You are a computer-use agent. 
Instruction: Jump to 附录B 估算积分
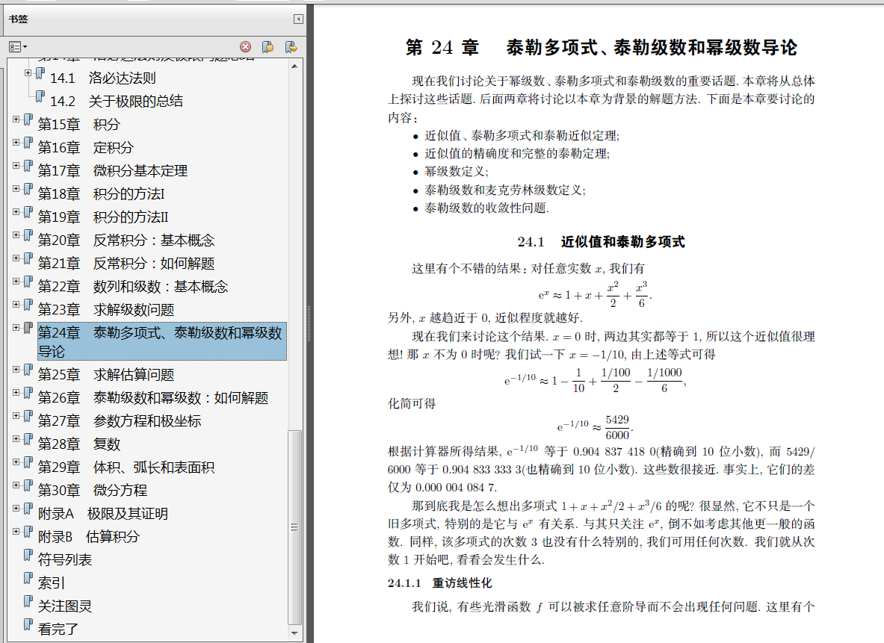click(88, 536)
